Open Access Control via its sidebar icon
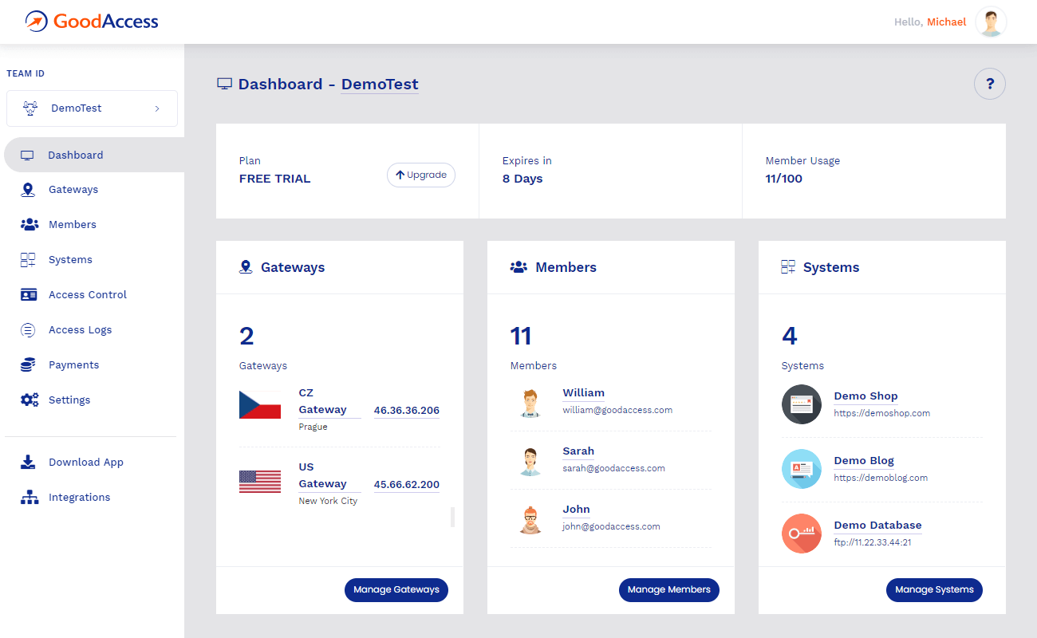 27,294
